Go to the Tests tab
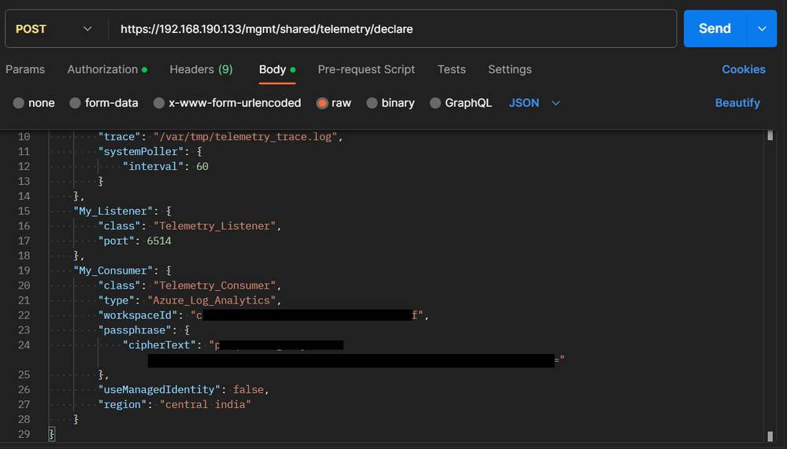This screenshot has width=787, height=449. click(451, 69)
